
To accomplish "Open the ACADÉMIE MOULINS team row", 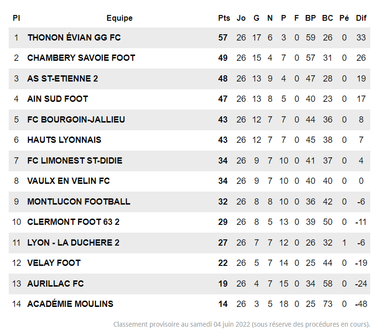I will tap(70, 304).
